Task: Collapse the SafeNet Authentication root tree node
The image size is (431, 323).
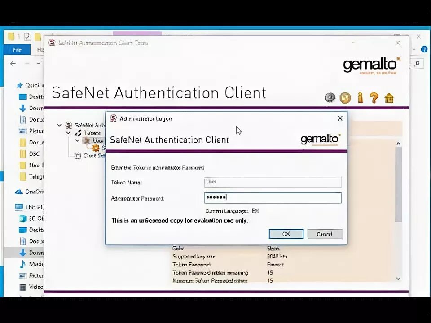Action: point(59,125)
